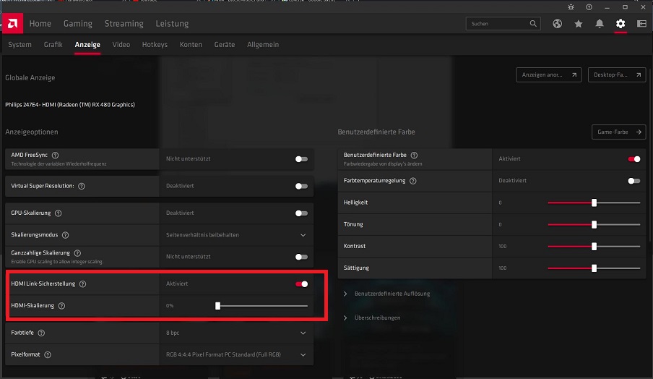This screenshot has width=653, height=379.
Task: Show help for Pixelformat
Action: [48, 355]
